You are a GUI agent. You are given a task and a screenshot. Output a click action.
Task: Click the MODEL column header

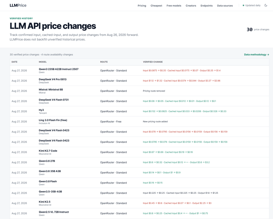43,62
